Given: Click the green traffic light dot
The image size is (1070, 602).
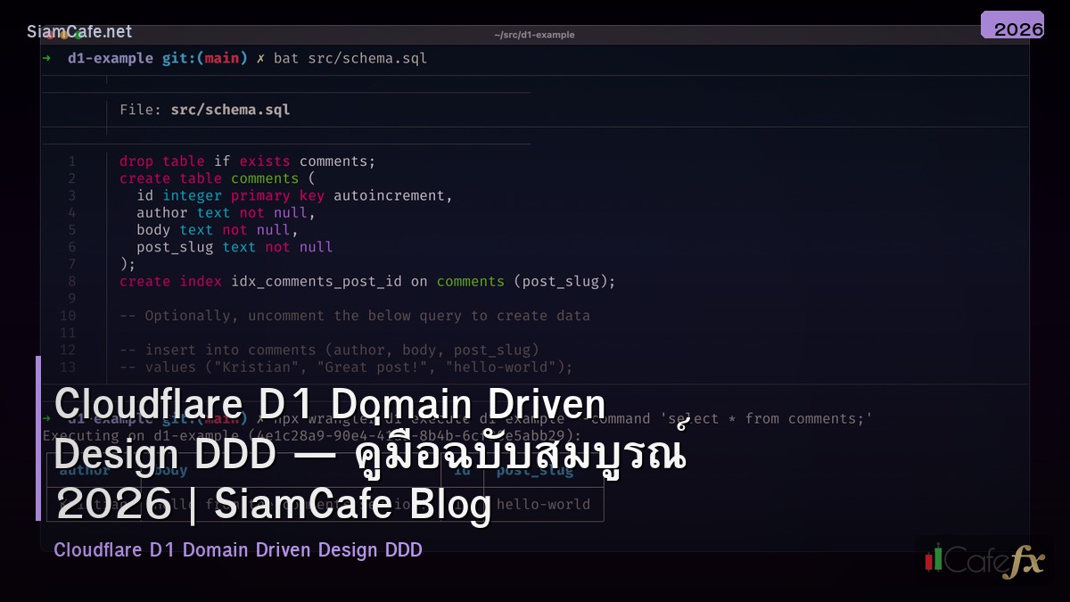Looking at the screenshot, I should (78, 37).
